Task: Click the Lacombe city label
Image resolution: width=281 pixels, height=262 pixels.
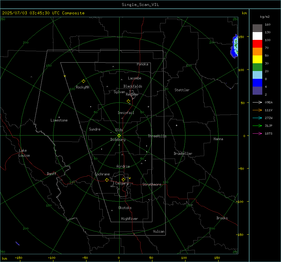Action: point(135,78)
